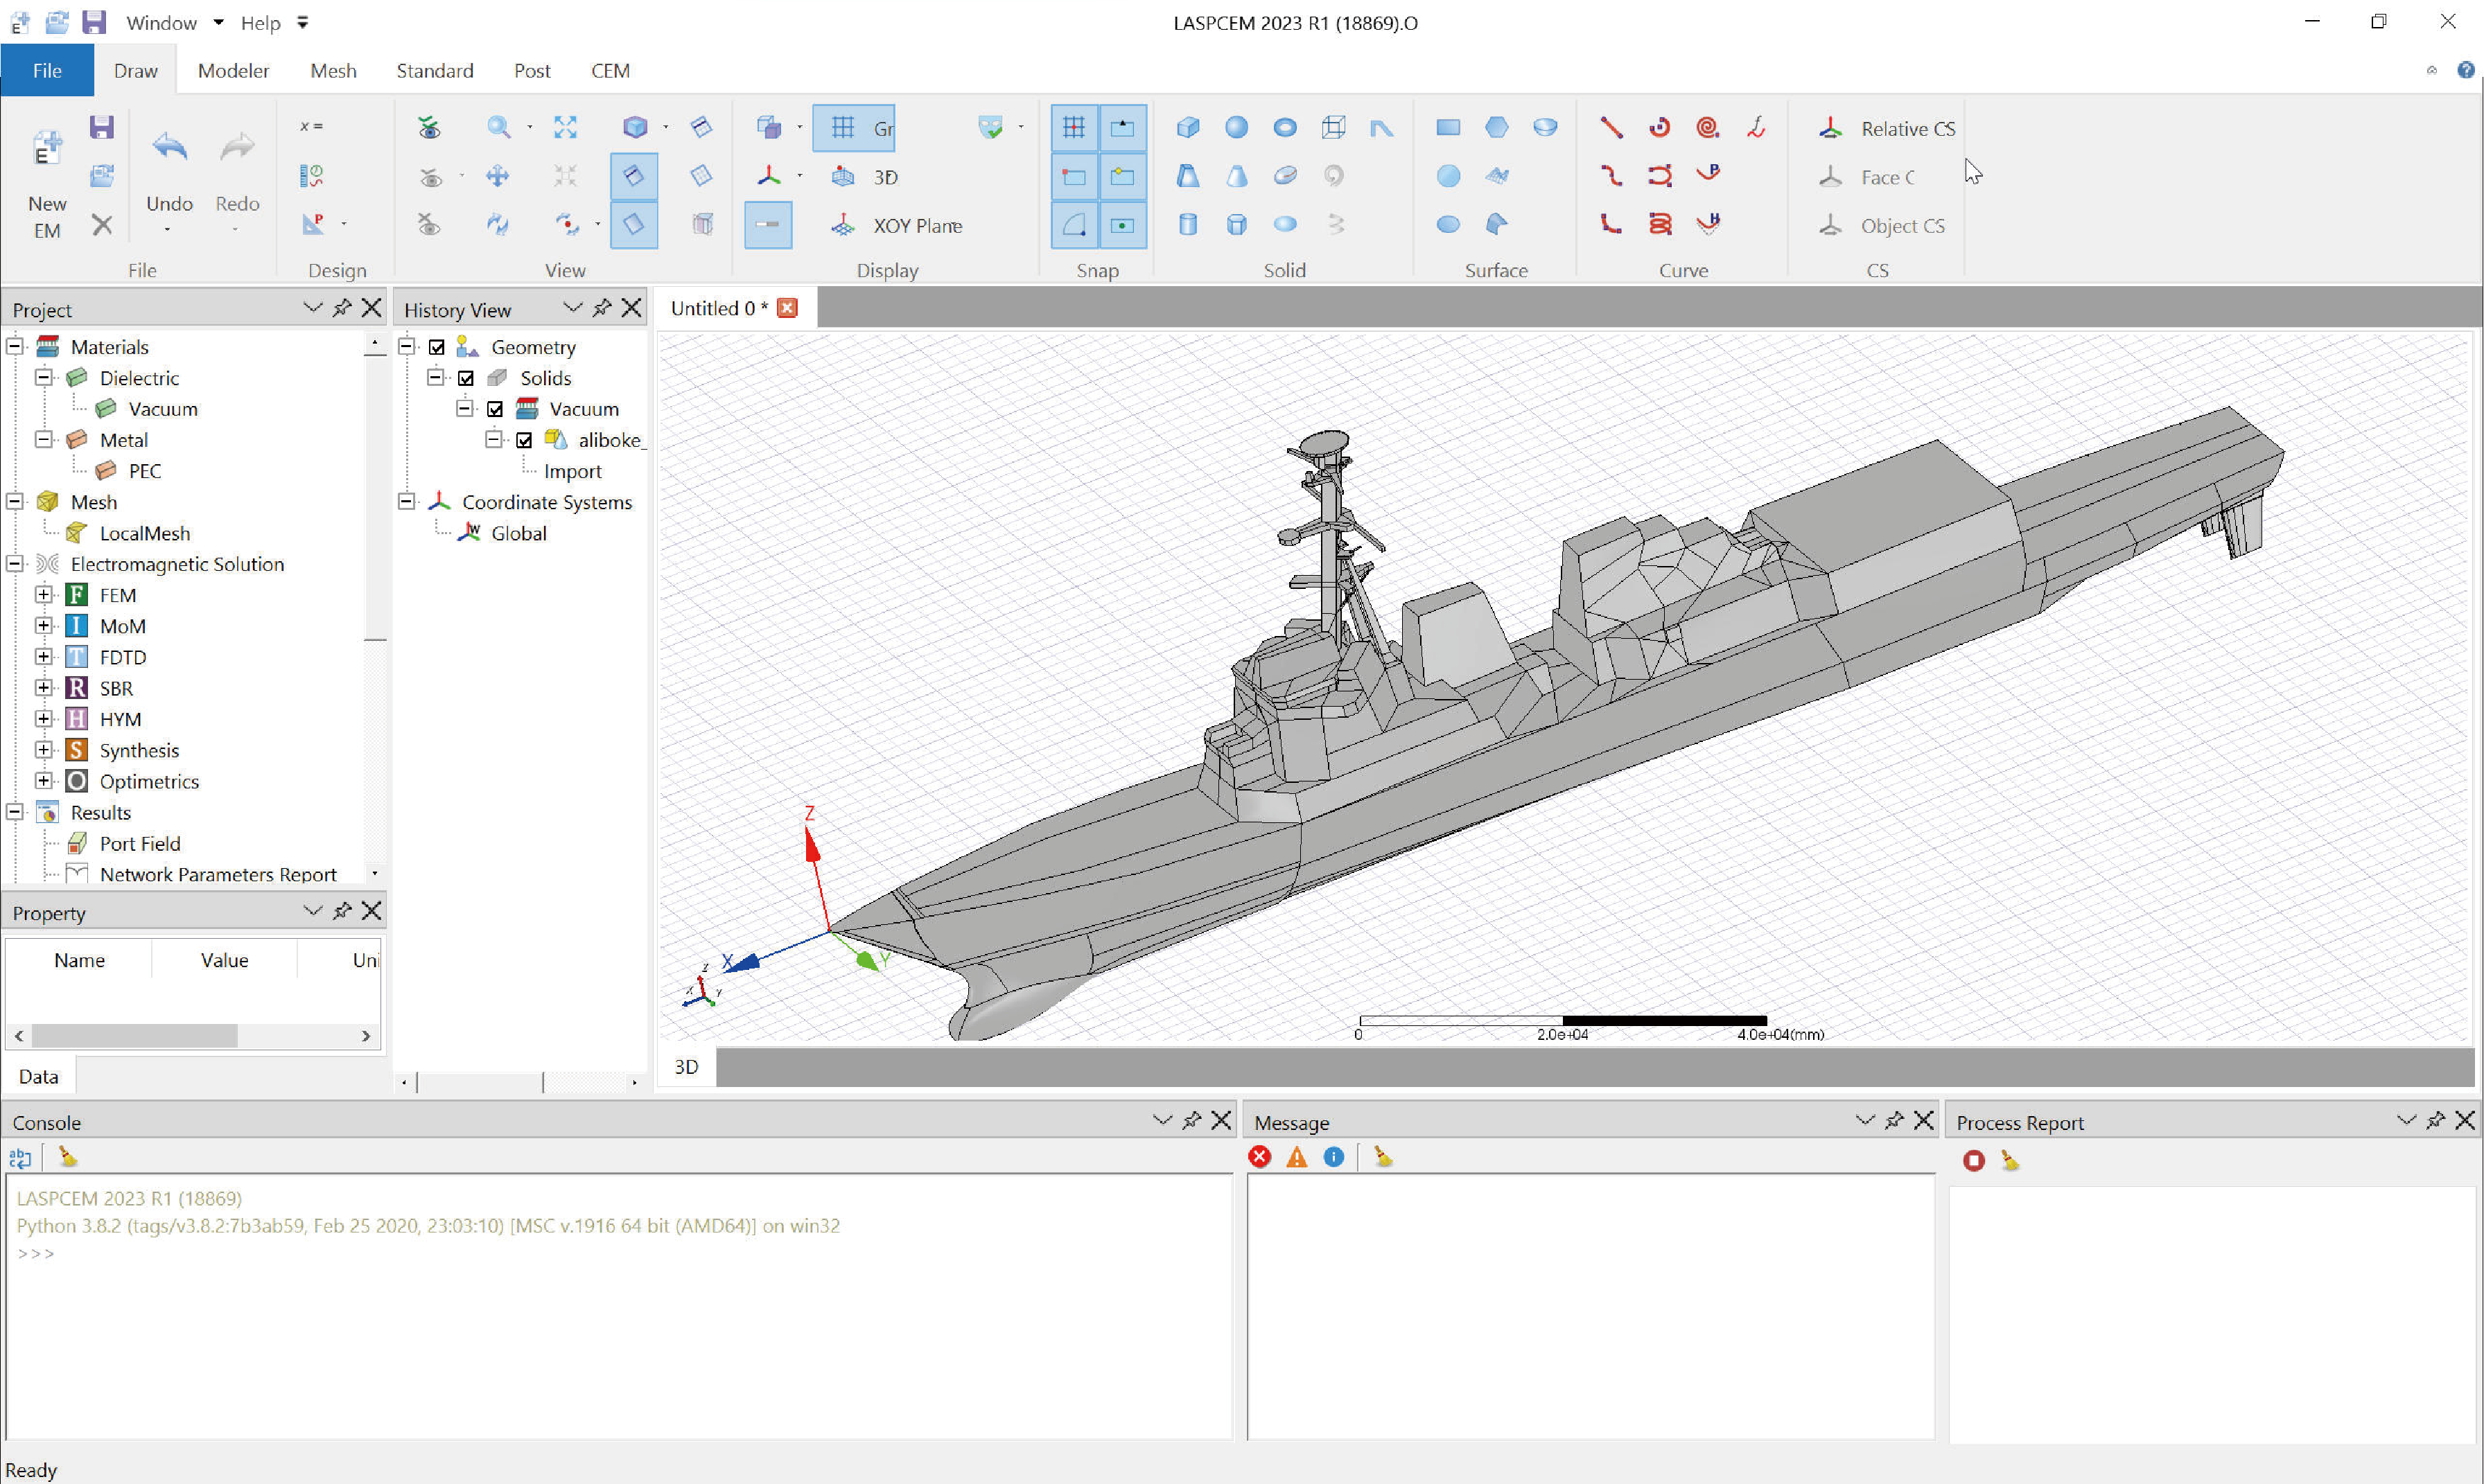Select the sphere solid icon

tap(1236, 127)
